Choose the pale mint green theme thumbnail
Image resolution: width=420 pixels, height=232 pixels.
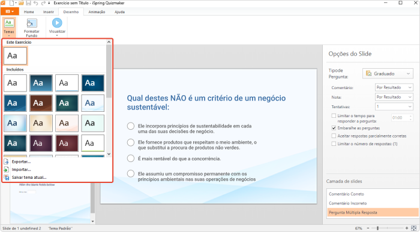pyautogui.click(x=92, y=123)
